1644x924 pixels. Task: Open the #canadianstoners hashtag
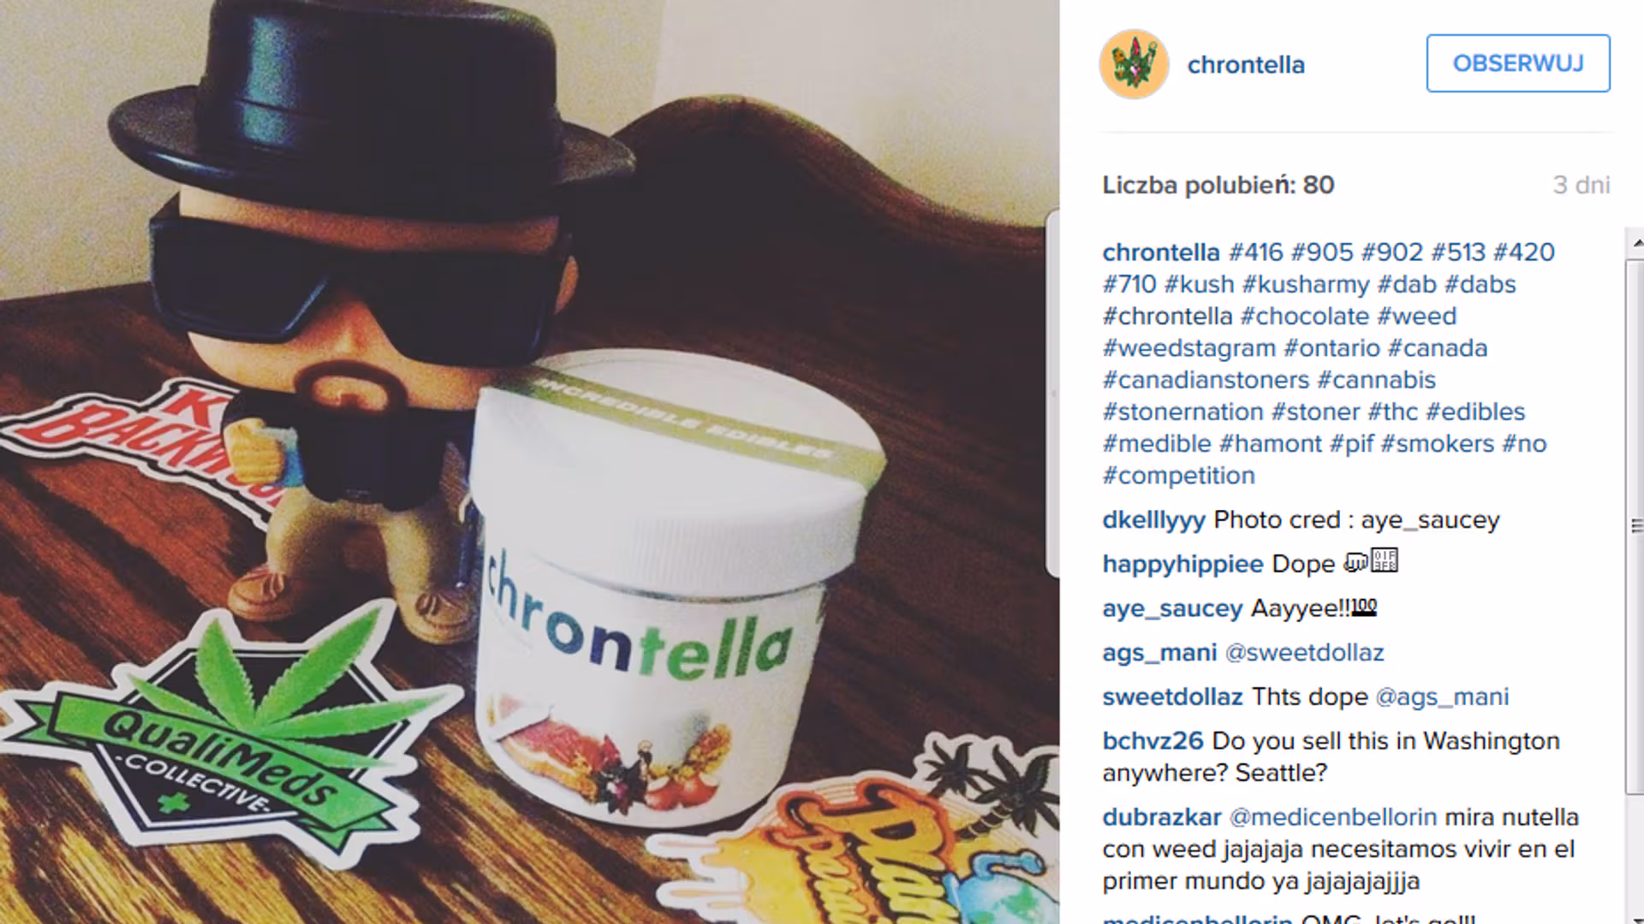pos(1206,380)
